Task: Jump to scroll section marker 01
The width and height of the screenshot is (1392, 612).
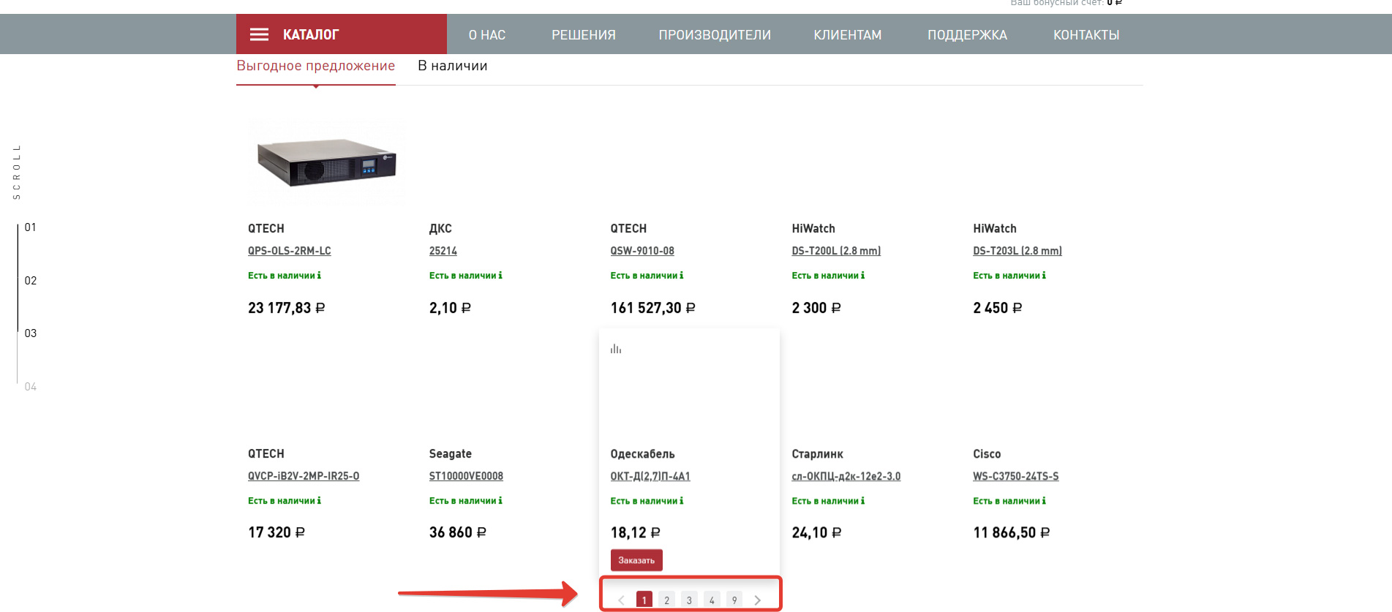Action: pos(31,227)
